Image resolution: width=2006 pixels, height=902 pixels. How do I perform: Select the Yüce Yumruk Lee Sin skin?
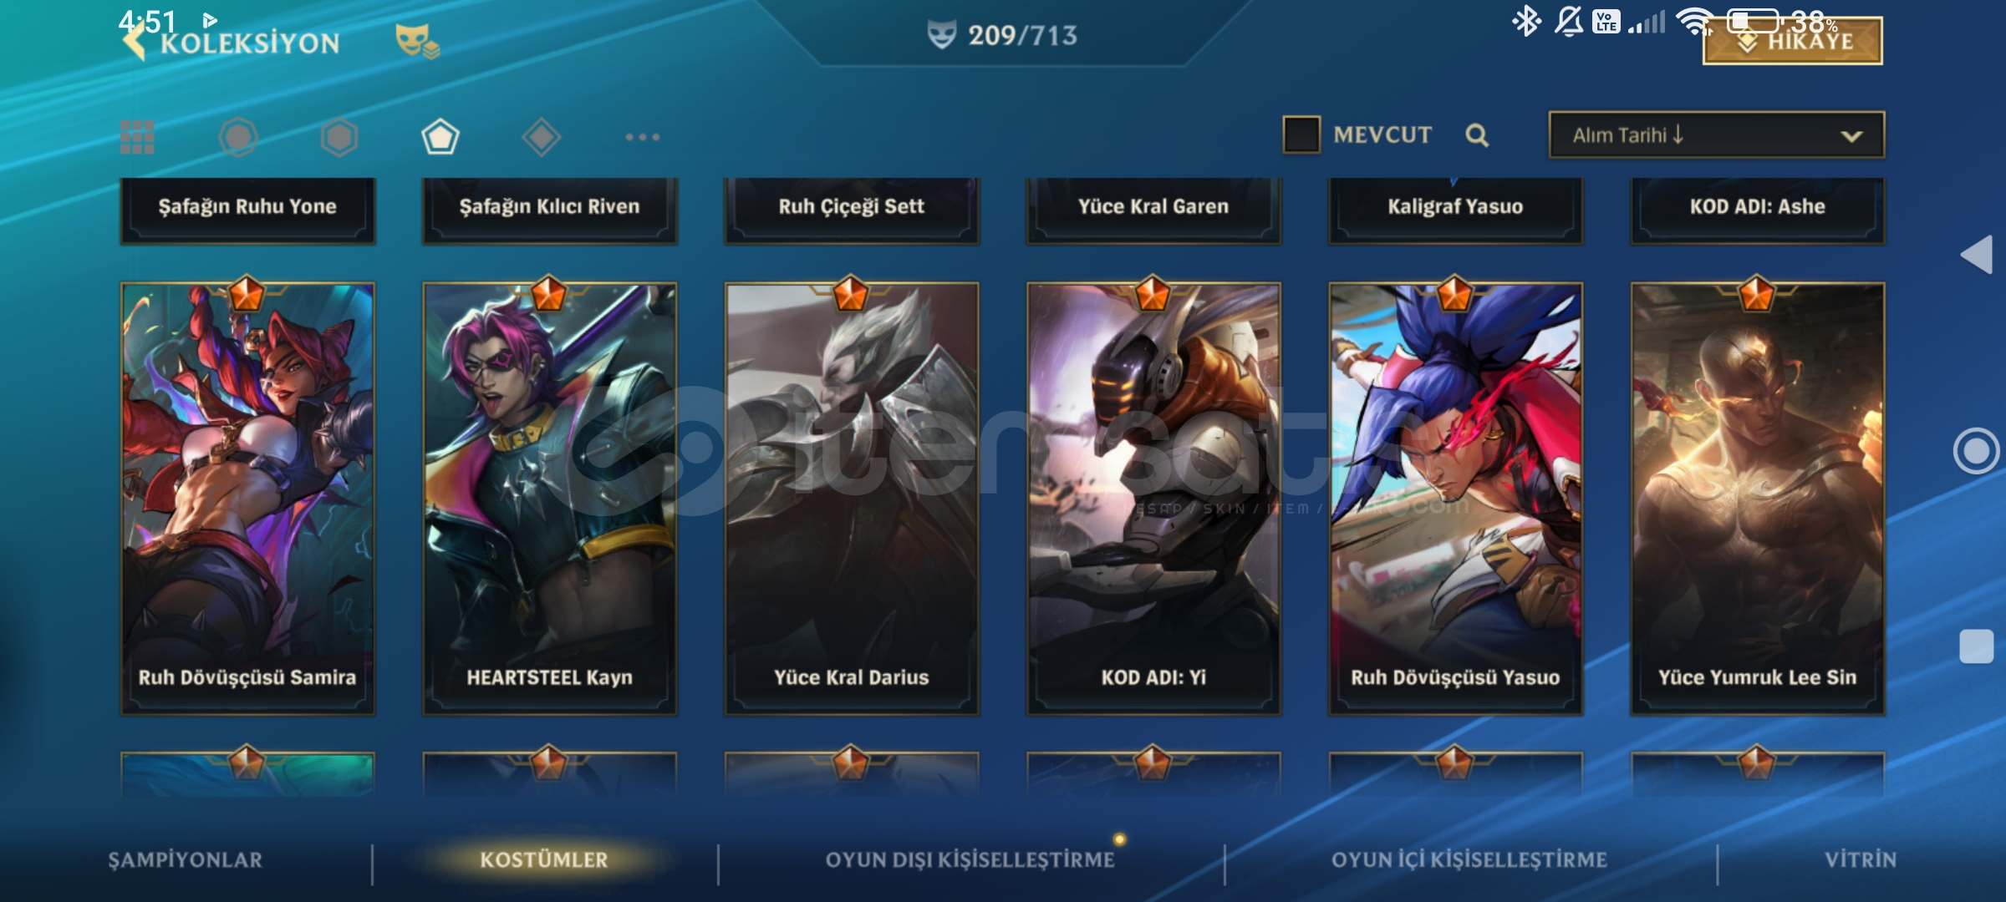click(x=1757, y=499)
